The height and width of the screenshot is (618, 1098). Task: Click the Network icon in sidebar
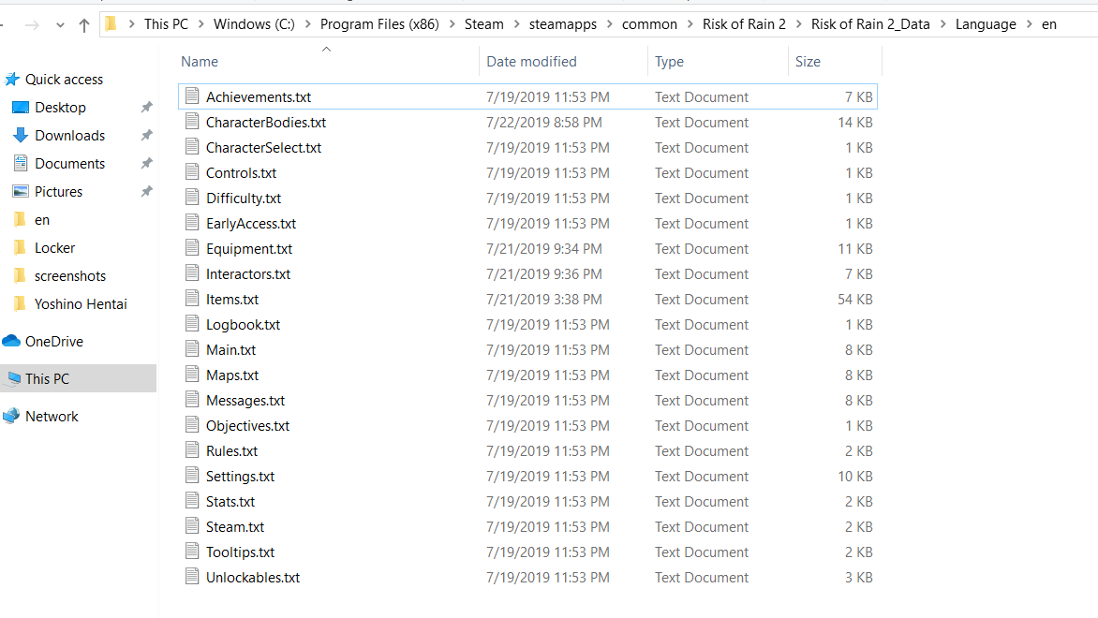coord(11,416)
